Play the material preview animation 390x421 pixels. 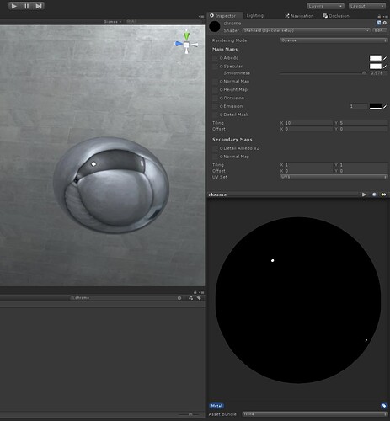click(364, 195)
